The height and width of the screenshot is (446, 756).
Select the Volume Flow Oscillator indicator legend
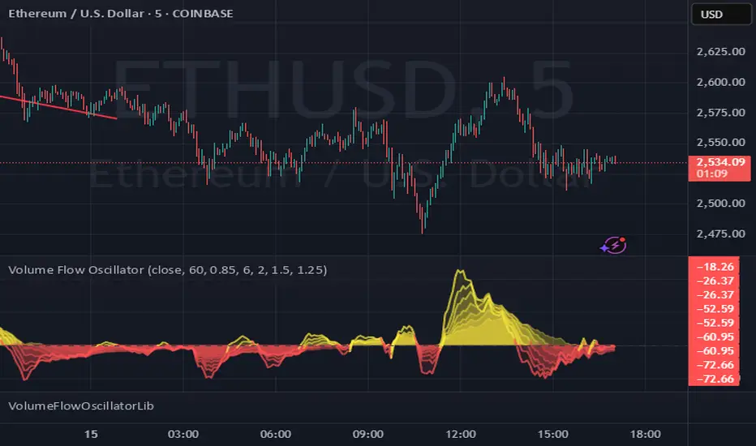[x=167, y=270]
